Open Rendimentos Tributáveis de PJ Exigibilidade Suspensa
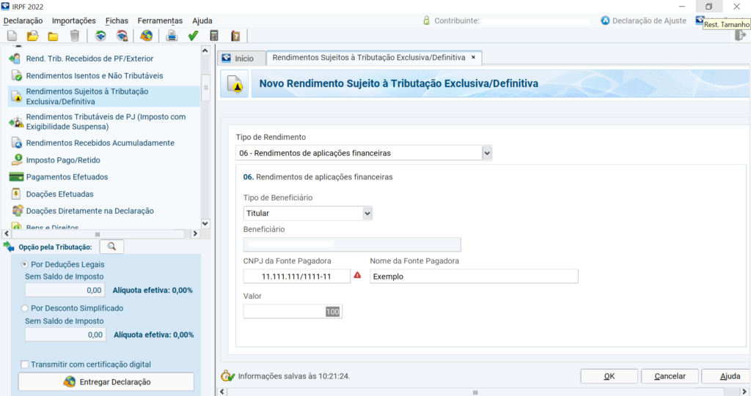Image resolution: width=751 pixels, height=396 pixels. [106, 122]
